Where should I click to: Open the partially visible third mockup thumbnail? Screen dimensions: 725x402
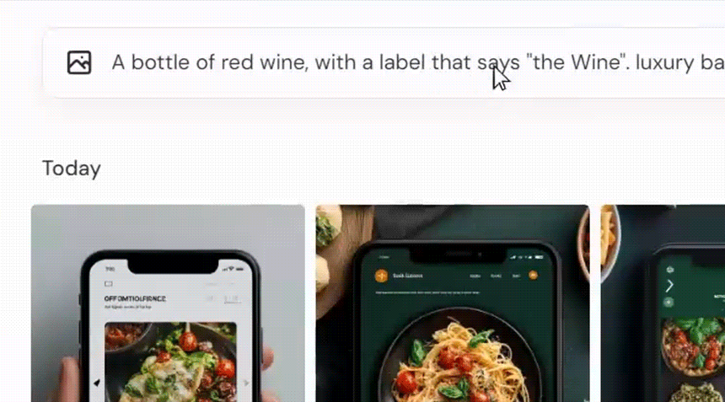(x=663, y=303)
